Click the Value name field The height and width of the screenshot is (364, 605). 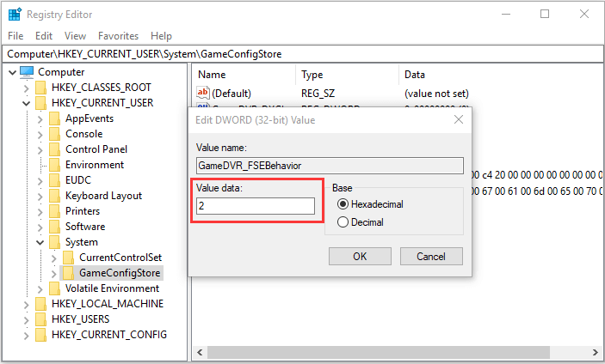[330, 166]
